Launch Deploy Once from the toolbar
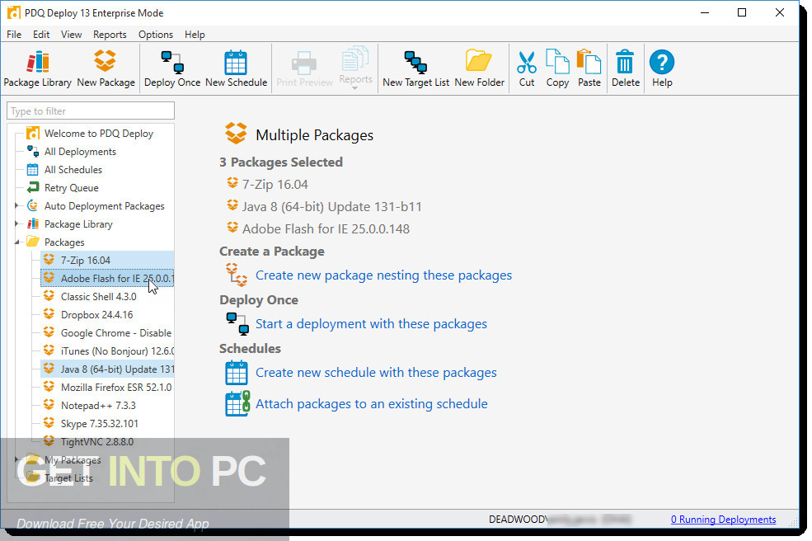The image size is (812, 541). pos(172,68)
